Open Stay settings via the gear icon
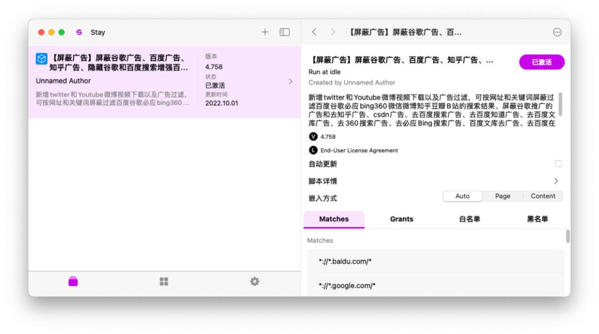Image resolution: width=599 pixels, height=334 pixels. pos(254,282)
